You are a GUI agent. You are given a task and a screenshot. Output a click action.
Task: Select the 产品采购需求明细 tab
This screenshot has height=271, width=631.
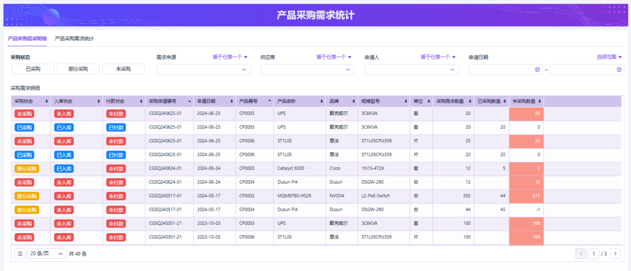27,39
